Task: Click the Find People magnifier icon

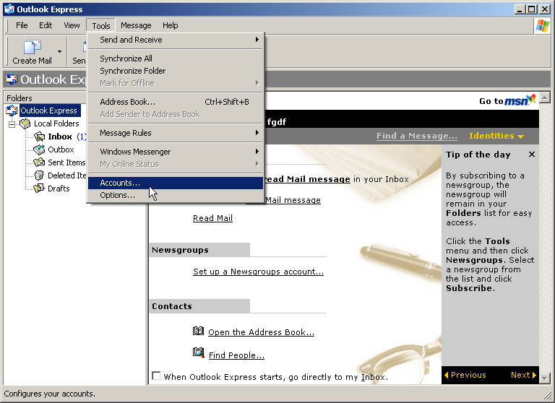Action: pyautogui.click(x=198, y=352)
